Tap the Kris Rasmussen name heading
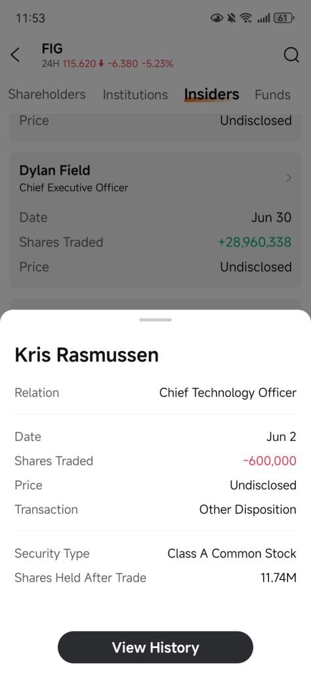This screenshot has width=311, height=673. click(87, 355)
